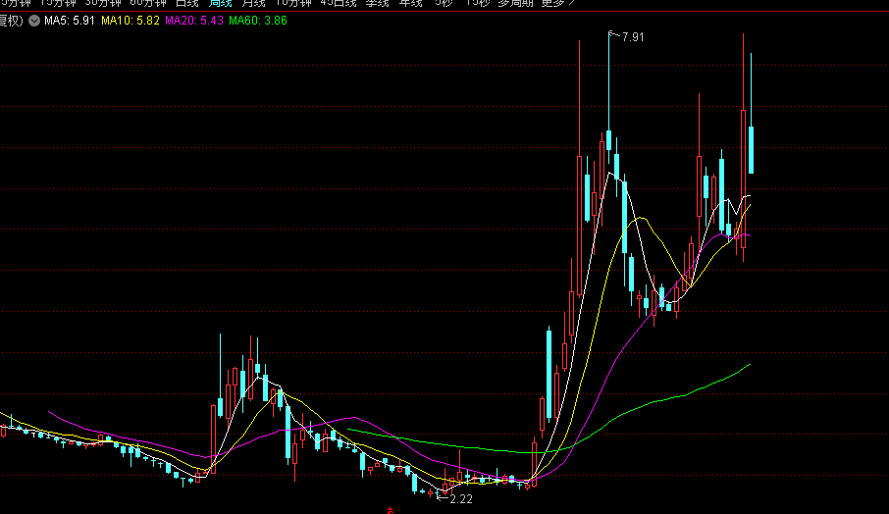This screenshot has height=514, width=889.
Task: Click the red marker icon at chart bottom
Action: 391,510
